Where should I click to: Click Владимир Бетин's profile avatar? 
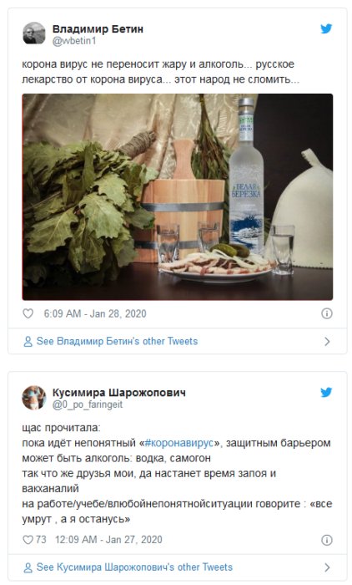pyautogui.click(x=34, y=33)
